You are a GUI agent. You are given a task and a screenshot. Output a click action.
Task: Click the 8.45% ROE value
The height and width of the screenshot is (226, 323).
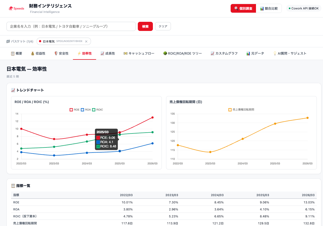click(219, 202)
